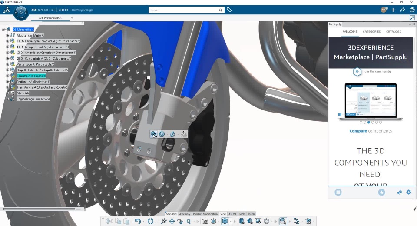
Task: Open the 3DEXPERIENCE compass
Action: [x=21, y=13]
